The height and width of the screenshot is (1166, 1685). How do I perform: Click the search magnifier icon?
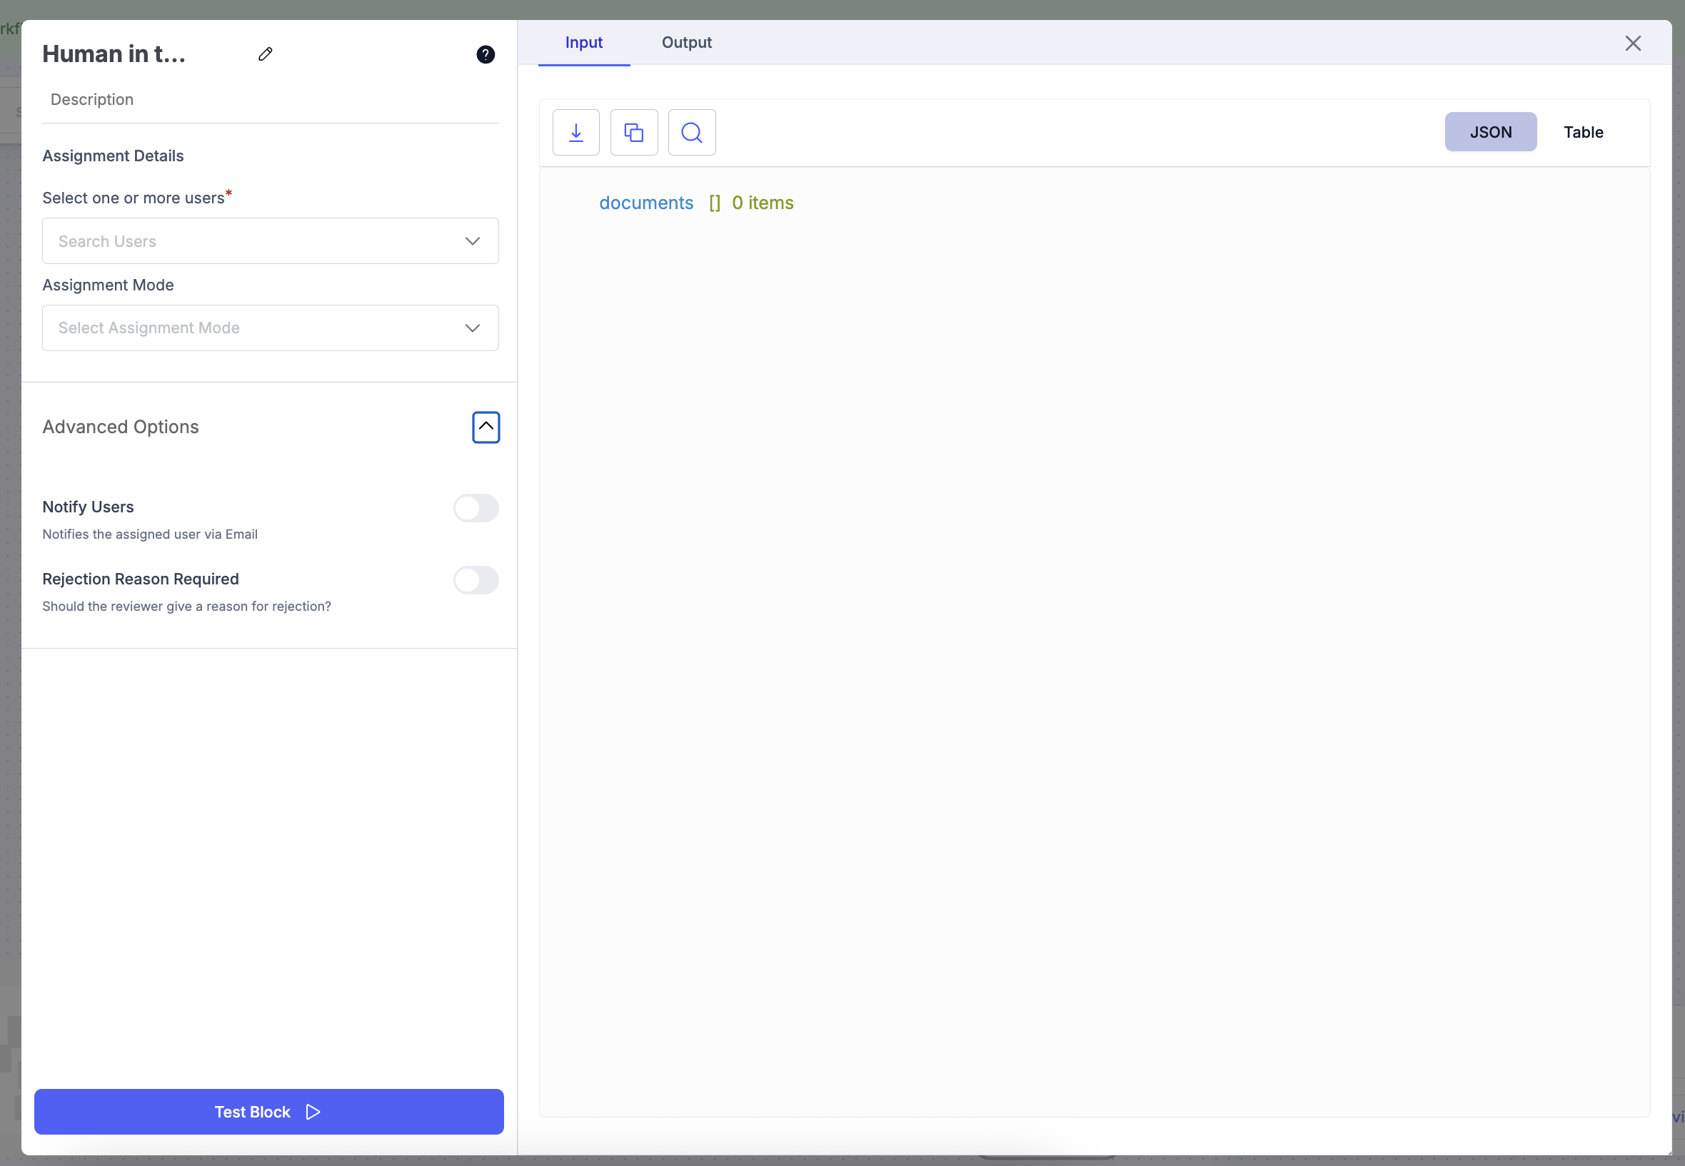pos(692,132)
